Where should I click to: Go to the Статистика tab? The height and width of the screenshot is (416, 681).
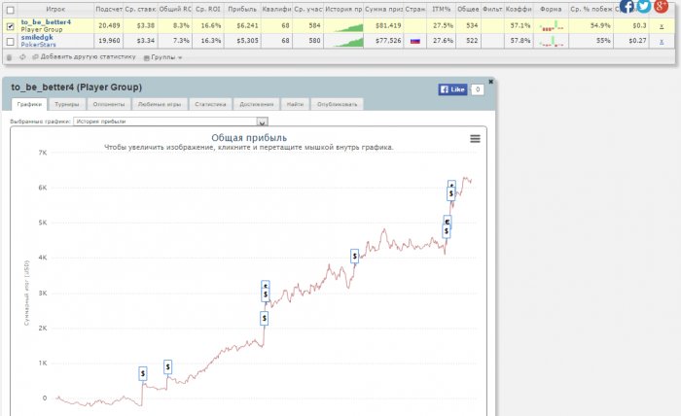[x=210, y=104]
